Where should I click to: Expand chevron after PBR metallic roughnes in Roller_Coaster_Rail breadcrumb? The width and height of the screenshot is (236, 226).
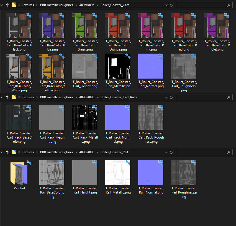tap(76, 152)
